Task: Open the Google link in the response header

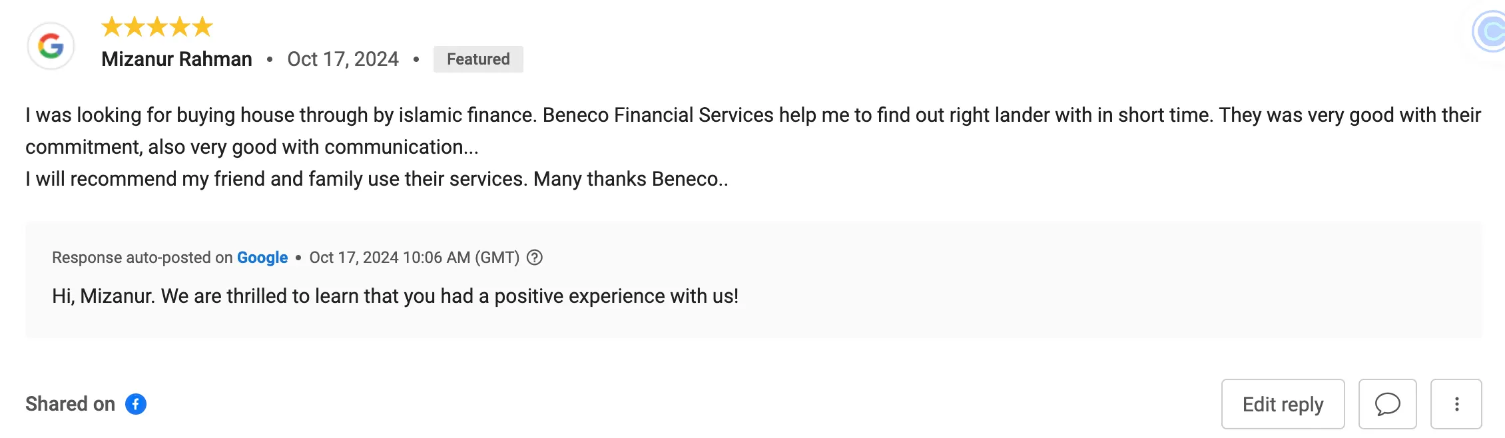Action: tap(262, 258)
